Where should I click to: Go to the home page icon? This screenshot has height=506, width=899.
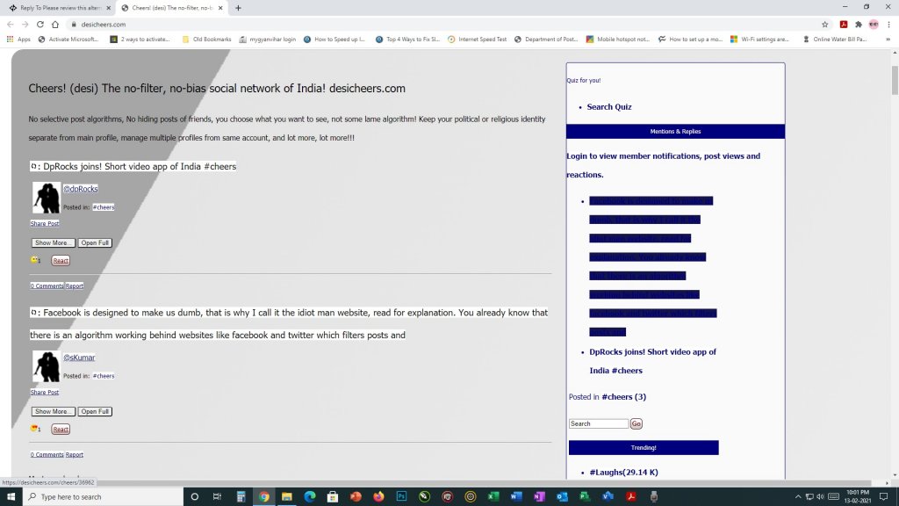[55, 24]
